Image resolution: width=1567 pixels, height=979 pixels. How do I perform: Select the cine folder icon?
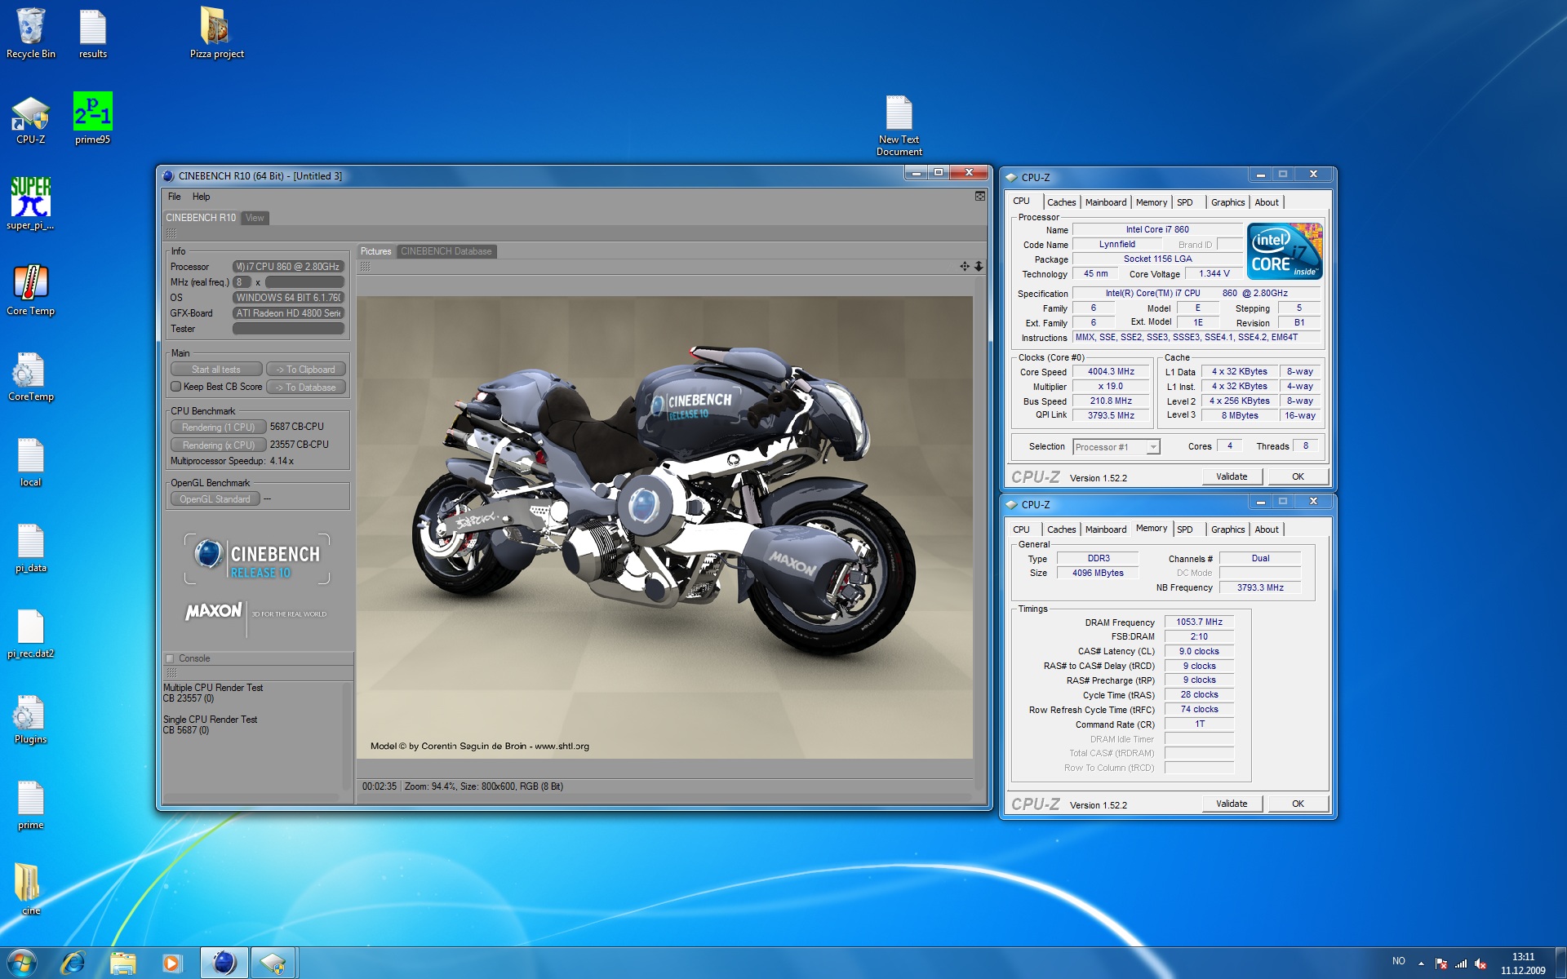point(31,889)
